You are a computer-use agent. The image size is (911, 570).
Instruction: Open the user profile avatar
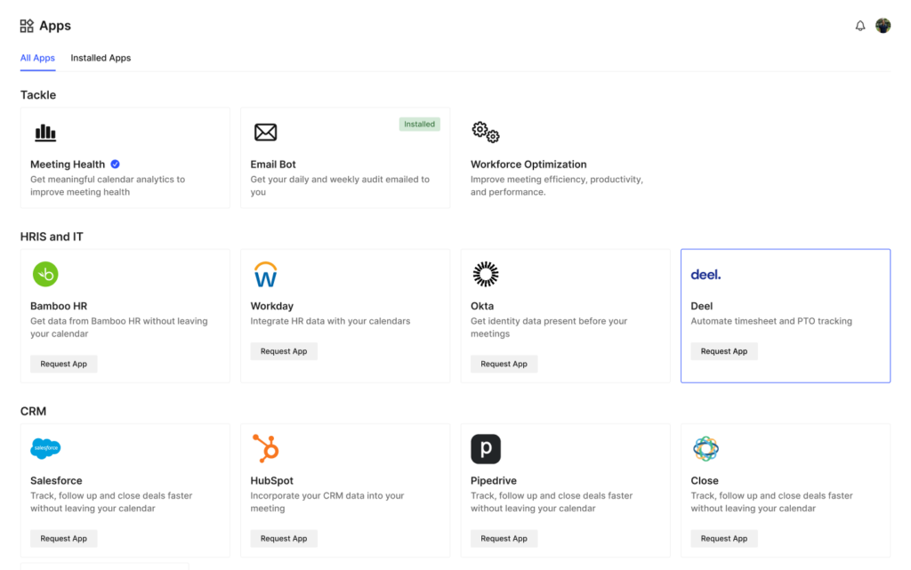click(883, 26)
